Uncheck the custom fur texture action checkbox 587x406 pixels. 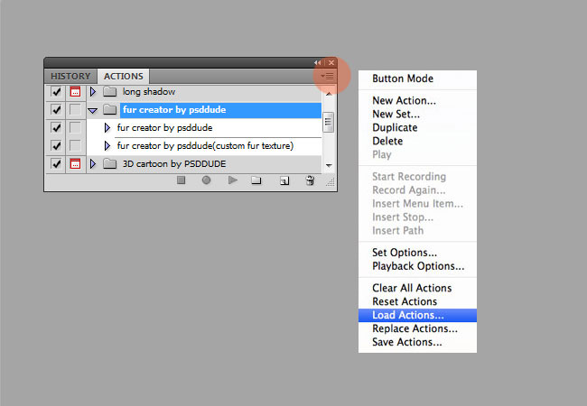click(x=56, y=145)
